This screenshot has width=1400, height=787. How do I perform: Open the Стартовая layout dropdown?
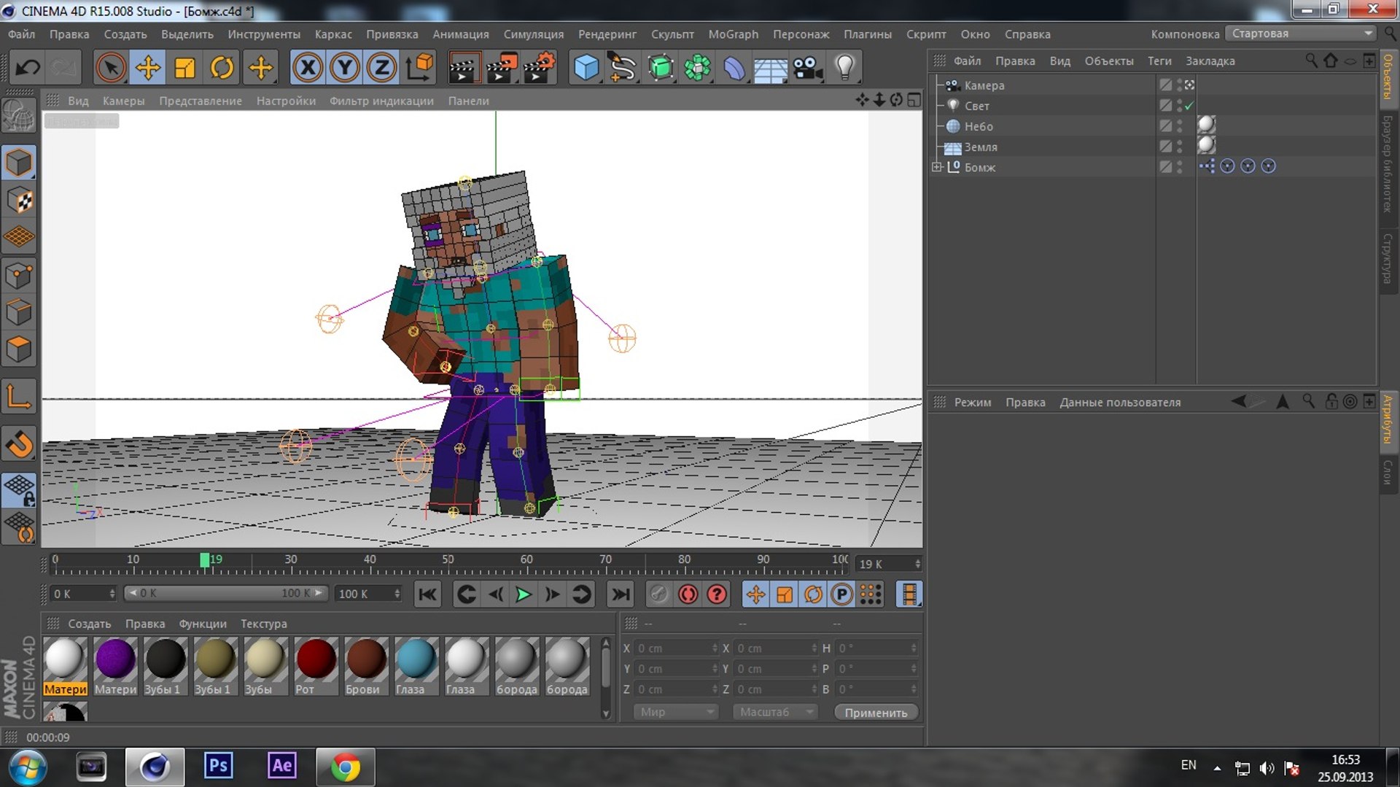pos(1301,34)
